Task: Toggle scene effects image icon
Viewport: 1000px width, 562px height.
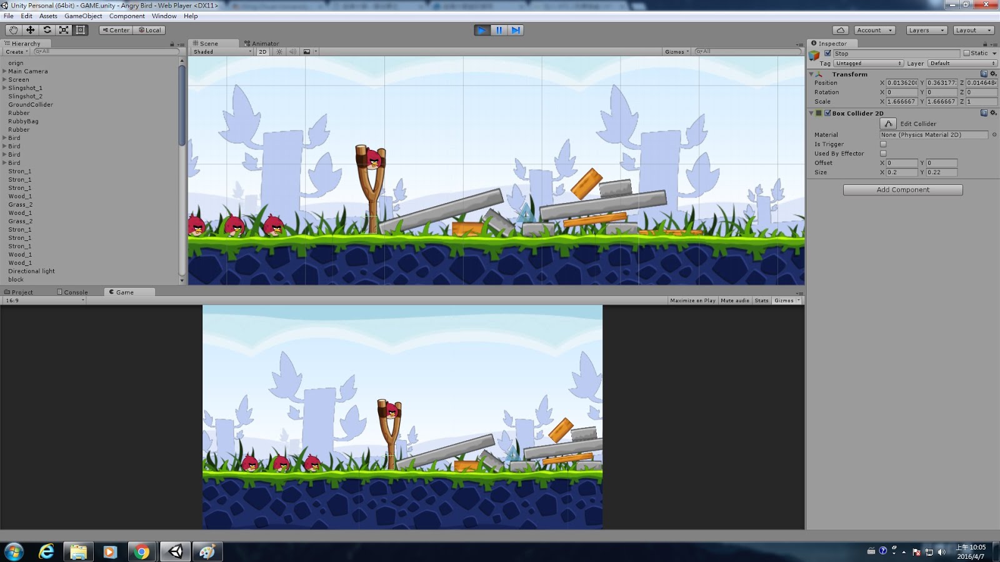Action: [x=307, y=52]
